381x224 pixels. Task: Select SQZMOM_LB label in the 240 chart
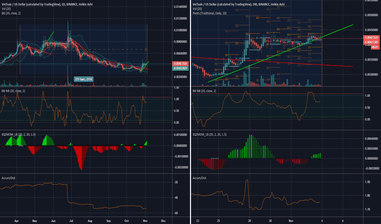point(209,134)
